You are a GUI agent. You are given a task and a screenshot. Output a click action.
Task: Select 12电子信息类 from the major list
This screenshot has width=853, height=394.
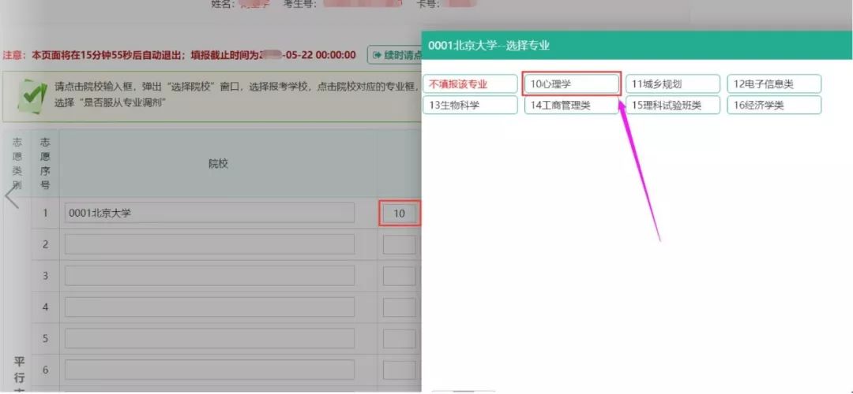[774, 84]
